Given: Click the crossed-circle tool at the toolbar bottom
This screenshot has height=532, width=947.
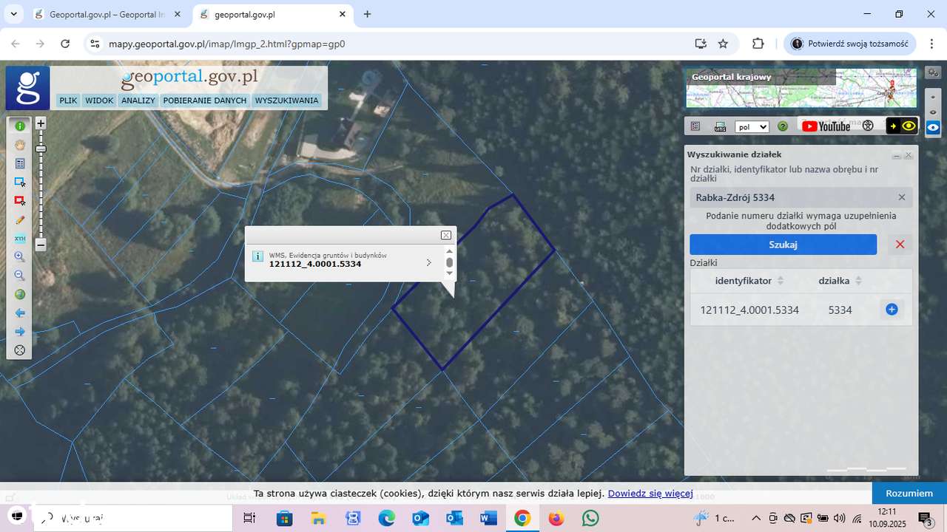Looking at the screenshot, I should click(x=20, y=350).
